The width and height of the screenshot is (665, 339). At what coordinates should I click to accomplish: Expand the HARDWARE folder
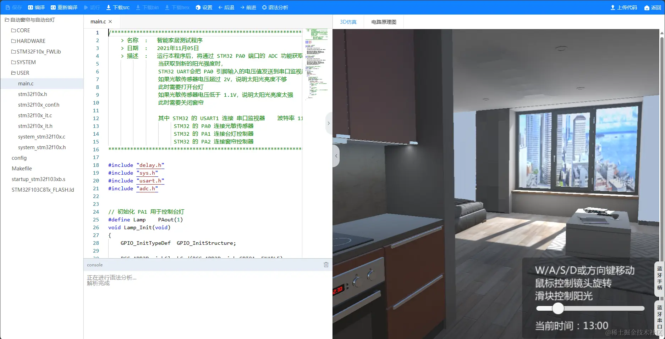click(x=28, y=41)
